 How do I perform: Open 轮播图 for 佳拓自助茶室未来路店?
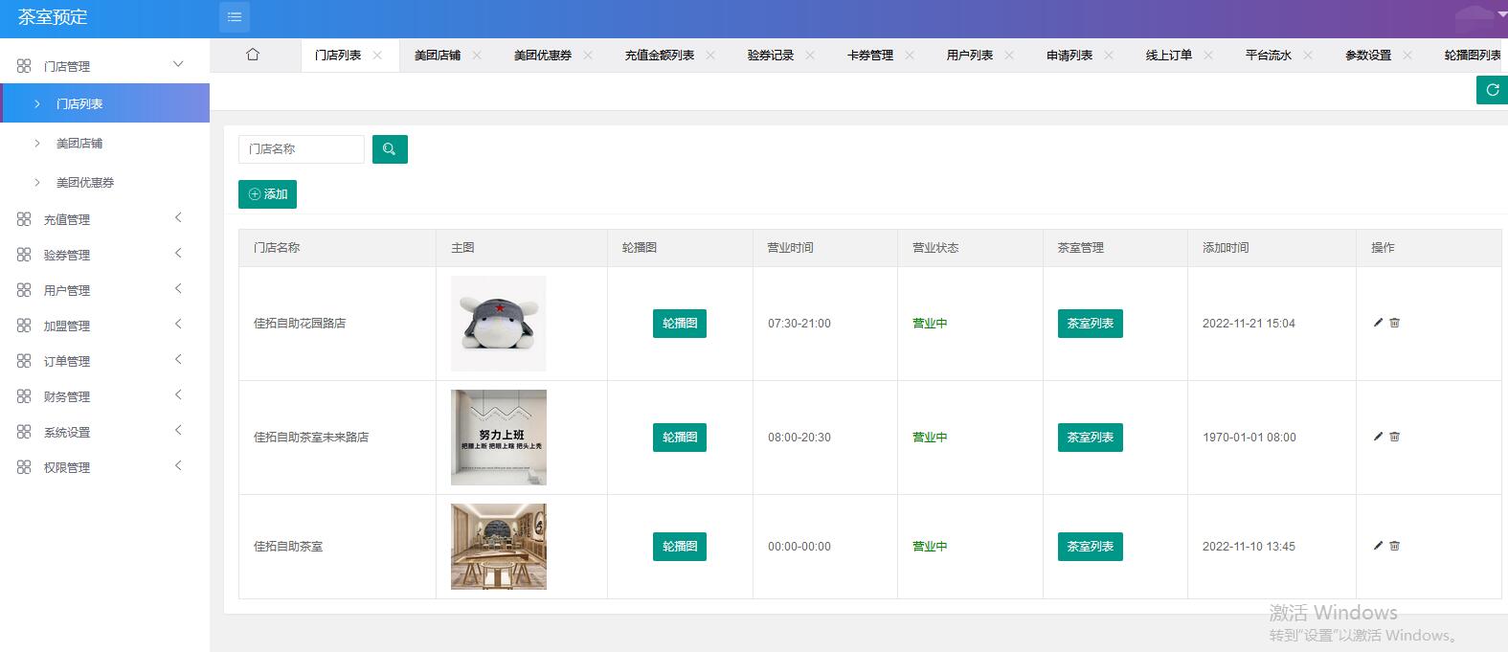[x=680, y=438]
